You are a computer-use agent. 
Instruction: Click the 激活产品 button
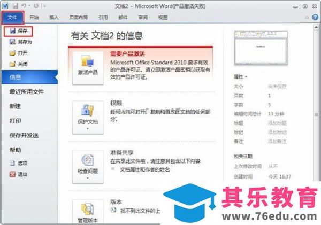(88, 68)
